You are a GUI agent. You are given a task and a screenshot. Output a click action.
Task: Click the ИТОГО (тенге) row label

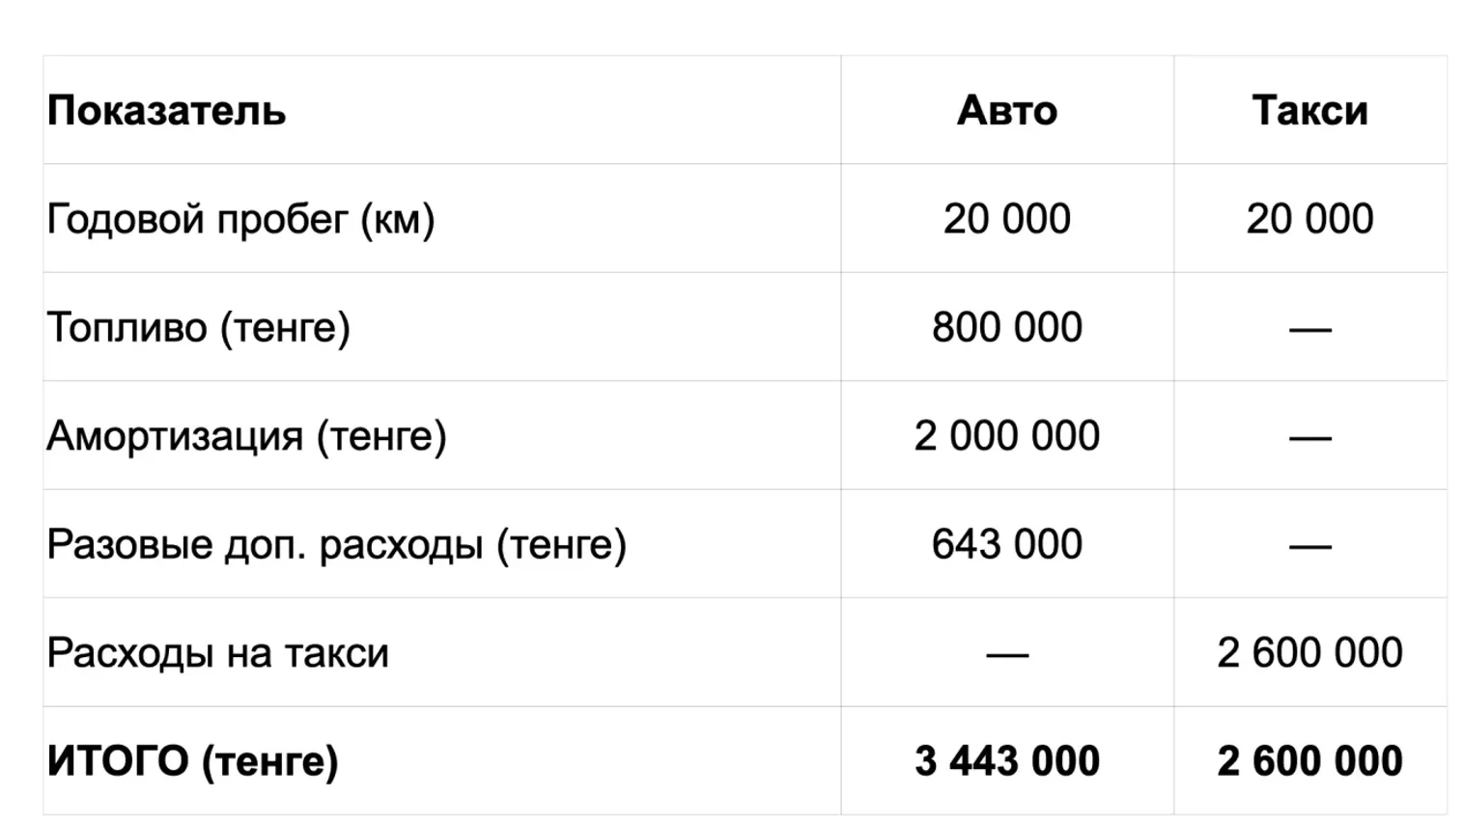[x=192, y=761]
